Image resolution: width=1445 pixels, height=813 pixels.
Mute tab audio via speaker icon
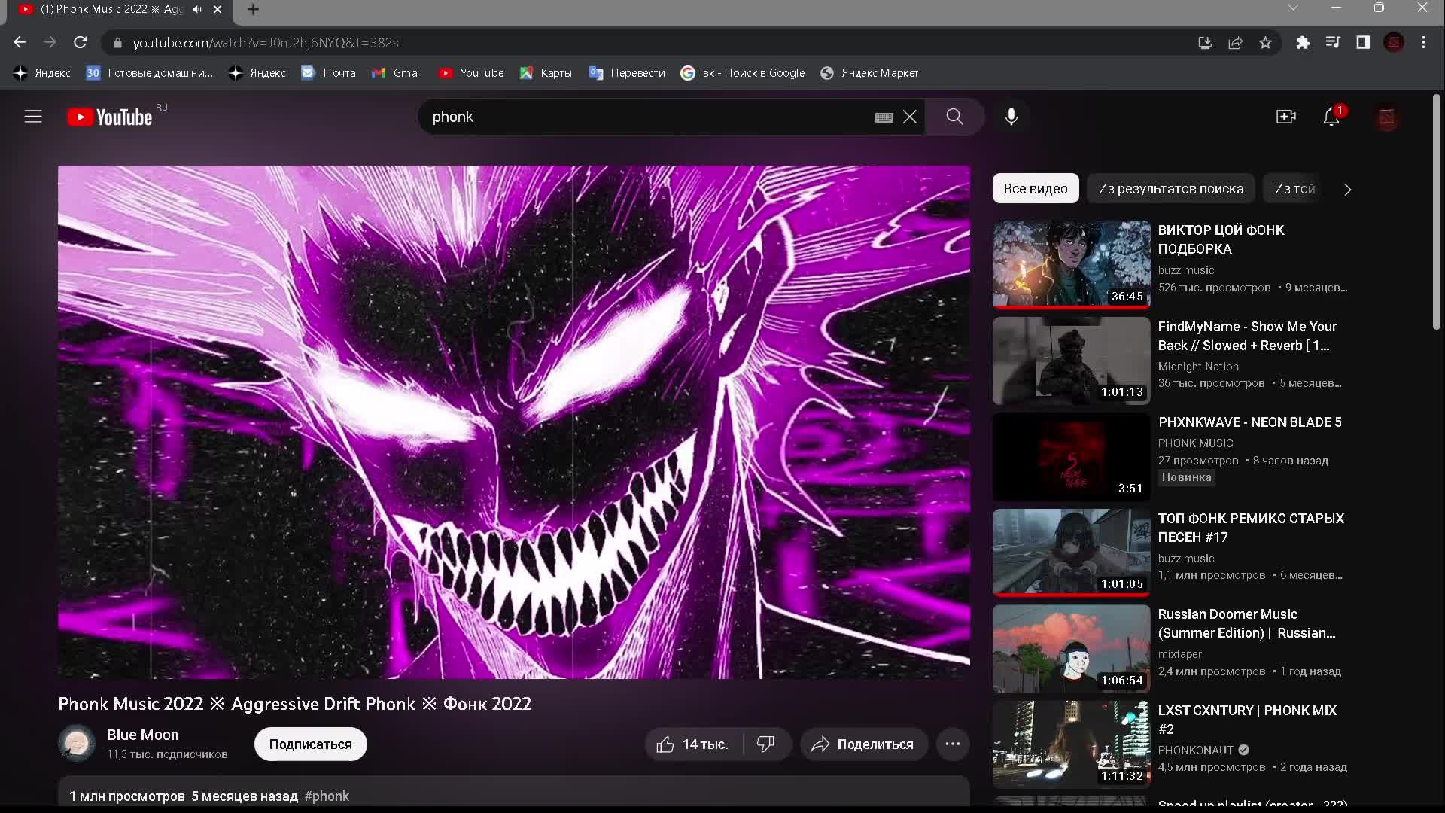pos(197,9)
